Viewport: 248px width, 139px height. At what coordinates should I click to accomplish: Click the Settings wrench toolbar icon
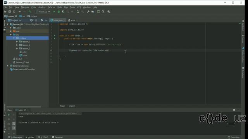[88, 12]
